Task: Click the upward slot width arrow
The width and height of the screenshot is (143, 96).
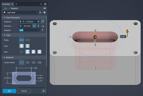Action: point(95,31)
